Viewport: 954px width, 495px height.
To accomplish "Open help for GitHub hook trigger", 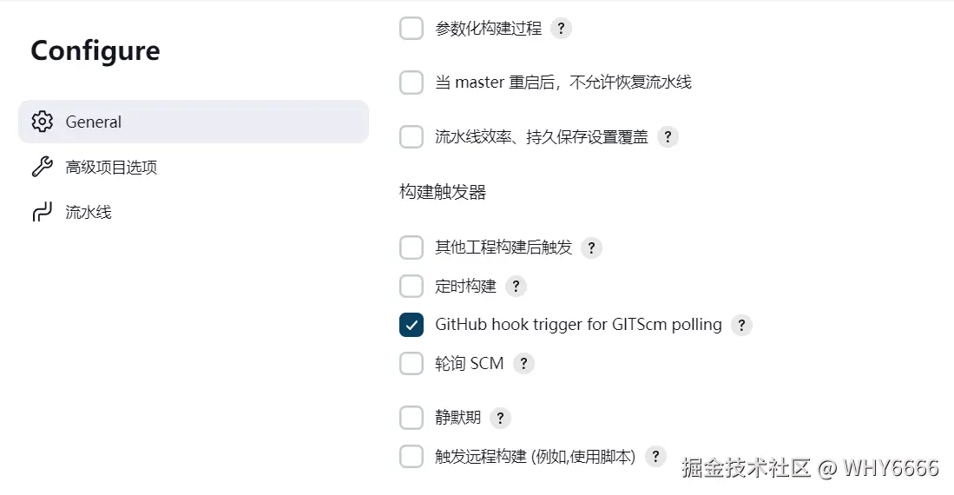I will coord(740,325).
